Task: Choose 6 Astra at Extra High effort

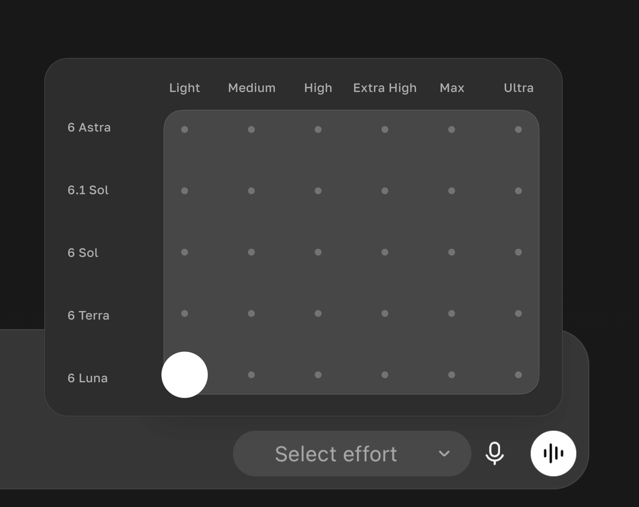Action: 385,129
